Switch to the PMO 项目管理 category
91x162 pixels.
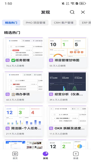pyautogui.click(x=36, y=23)
